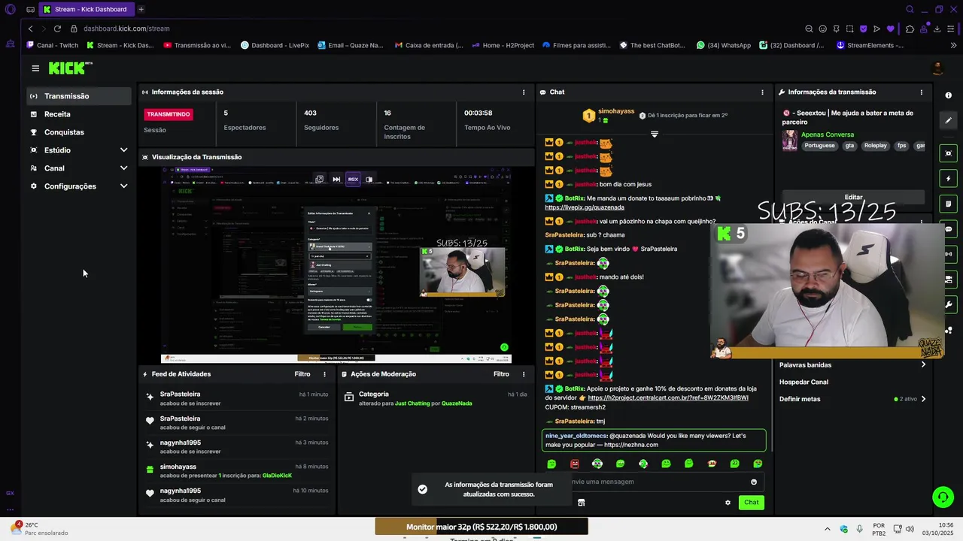
Task: Open the Kick hamburger menu
Action: tap(35, 68)
